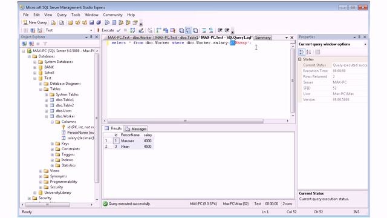Expand the Scholl database node
This screenshot has width=387, height=218.
35,73
